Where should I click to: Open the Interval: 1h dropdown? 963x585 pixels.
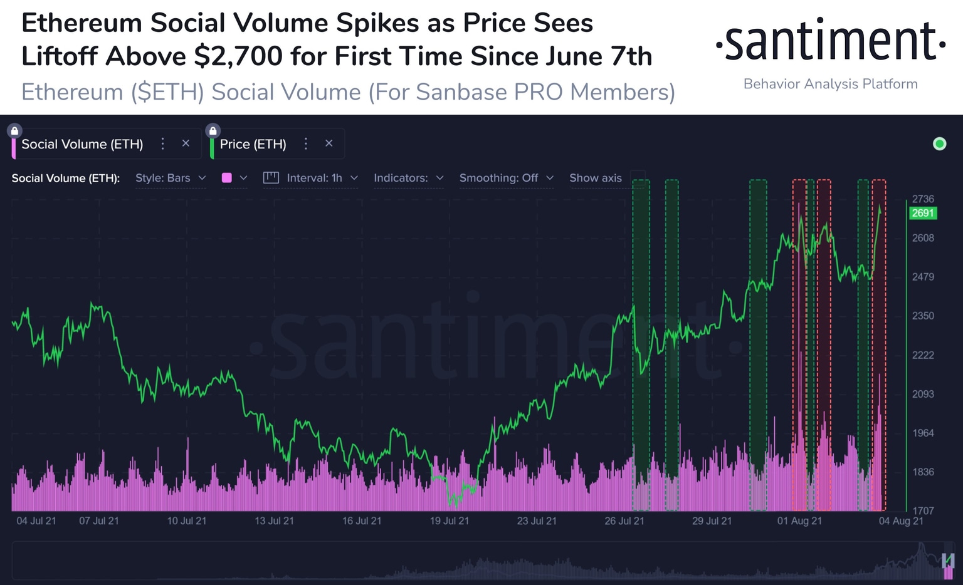[x=322, y=178]
